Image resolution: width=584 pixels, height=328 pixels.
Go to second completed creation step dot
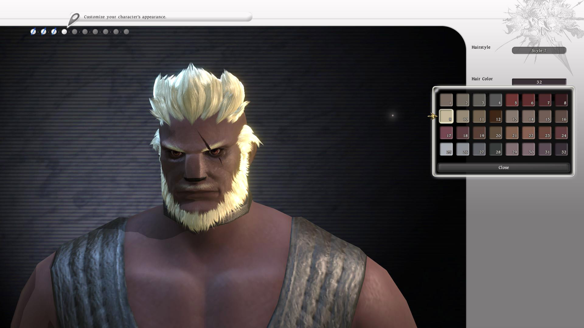pos(43,32)
